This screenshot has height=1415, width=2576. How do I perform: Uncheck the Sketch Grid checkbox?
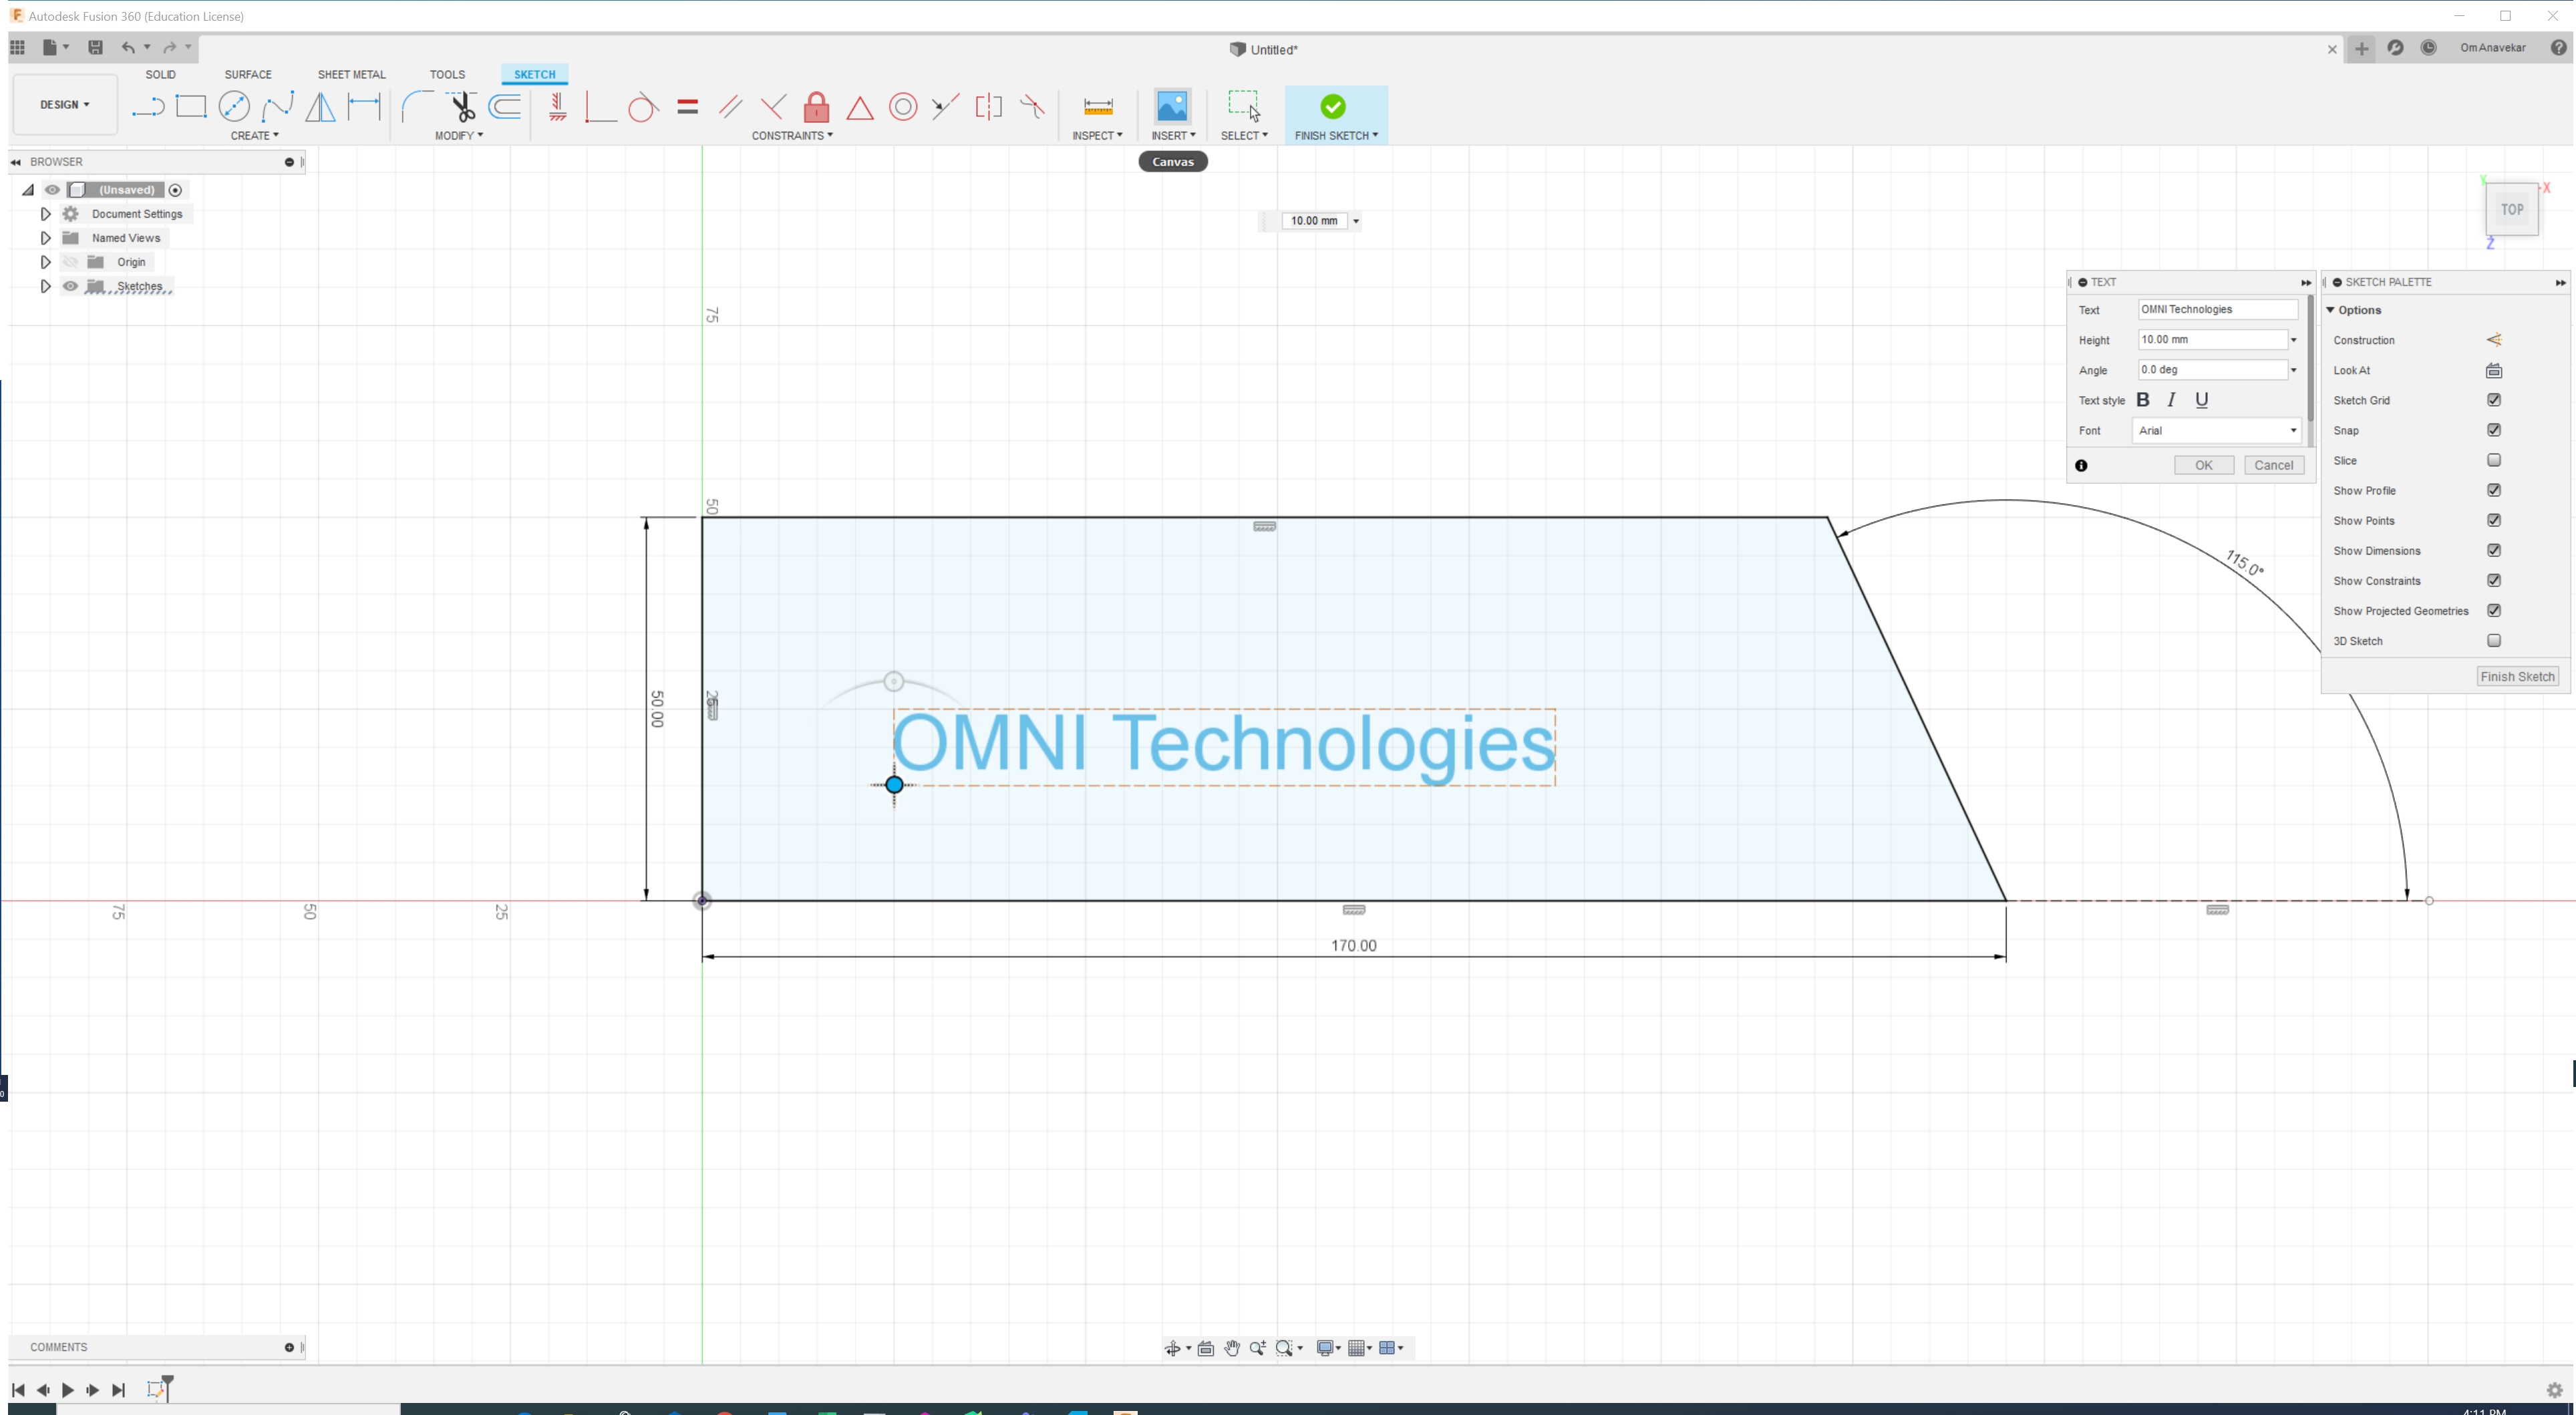pyautogui.click(x=2494, y=400)
